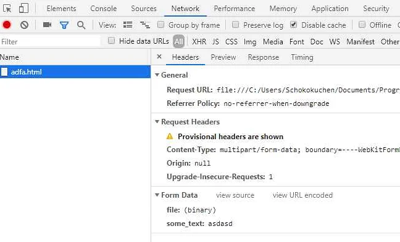Filter requests by Other
Screen dimensions: 400x242
point(390,41)
